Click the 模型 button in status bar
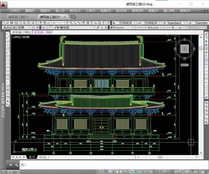The image size is (209, 174). point(159,172)
